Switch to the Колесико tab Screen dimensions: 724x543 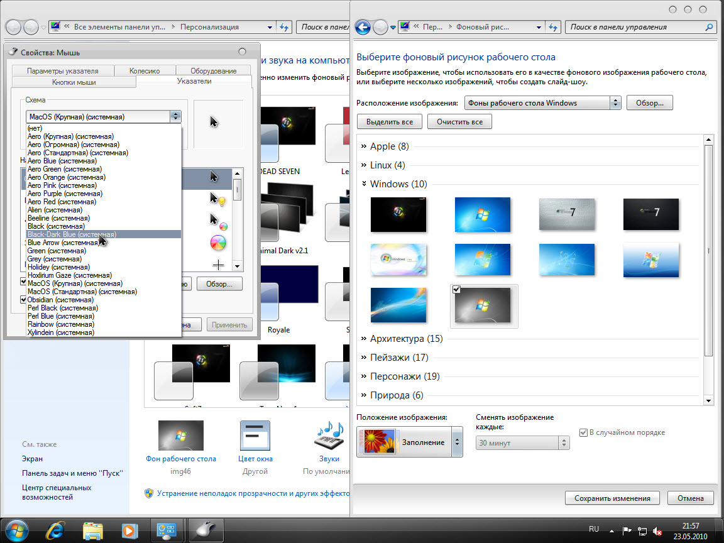coord(145,70)
